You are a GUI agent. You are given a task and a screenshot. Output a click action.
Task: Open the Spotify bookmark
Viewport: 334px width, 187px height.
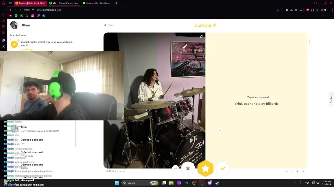(16, 16)
